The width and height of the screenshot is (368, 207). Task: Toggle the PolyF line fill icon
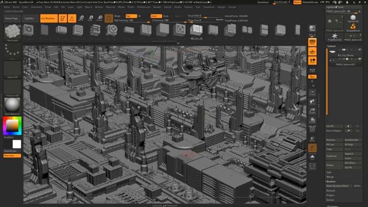pyautogui.click(x=312, y=129)
